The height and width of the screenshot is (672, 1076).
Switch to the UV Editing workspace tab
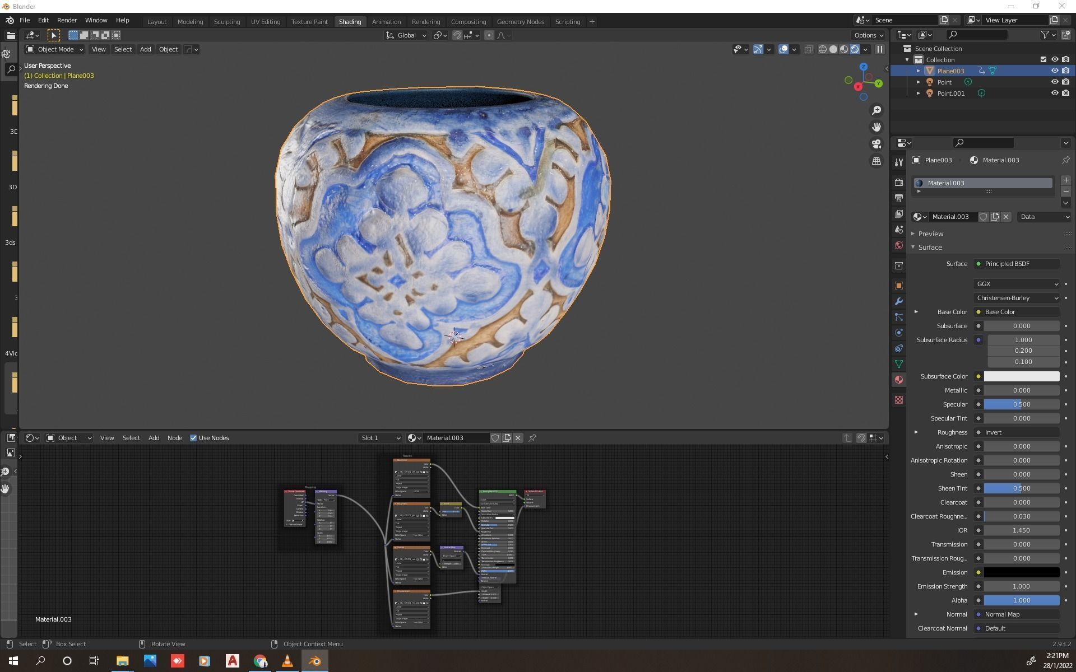tap(265, 22)
